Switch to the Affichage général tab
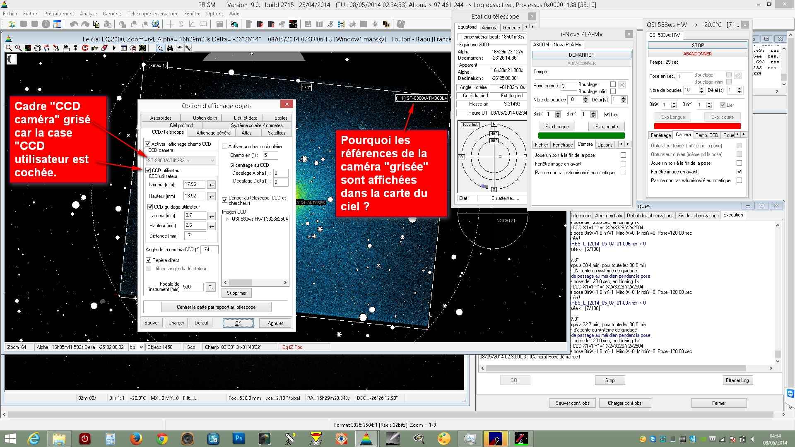 click(213, 133)
